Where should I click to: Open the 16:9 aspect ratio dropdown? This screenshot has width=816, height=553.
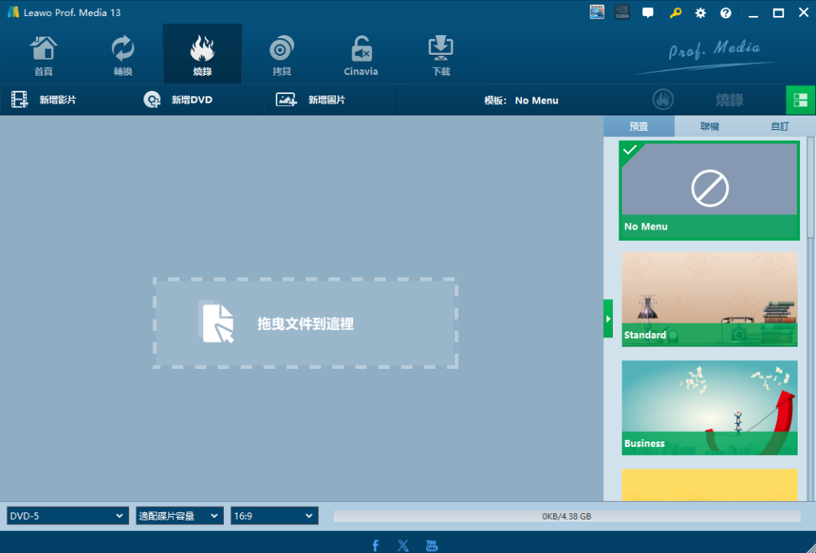pos(274,516)
